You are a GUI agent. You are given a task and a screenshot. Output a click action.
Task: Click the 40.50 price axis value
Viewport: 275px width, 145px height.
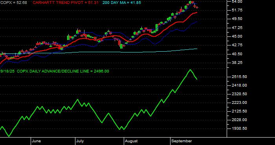(x=237, y=54)
